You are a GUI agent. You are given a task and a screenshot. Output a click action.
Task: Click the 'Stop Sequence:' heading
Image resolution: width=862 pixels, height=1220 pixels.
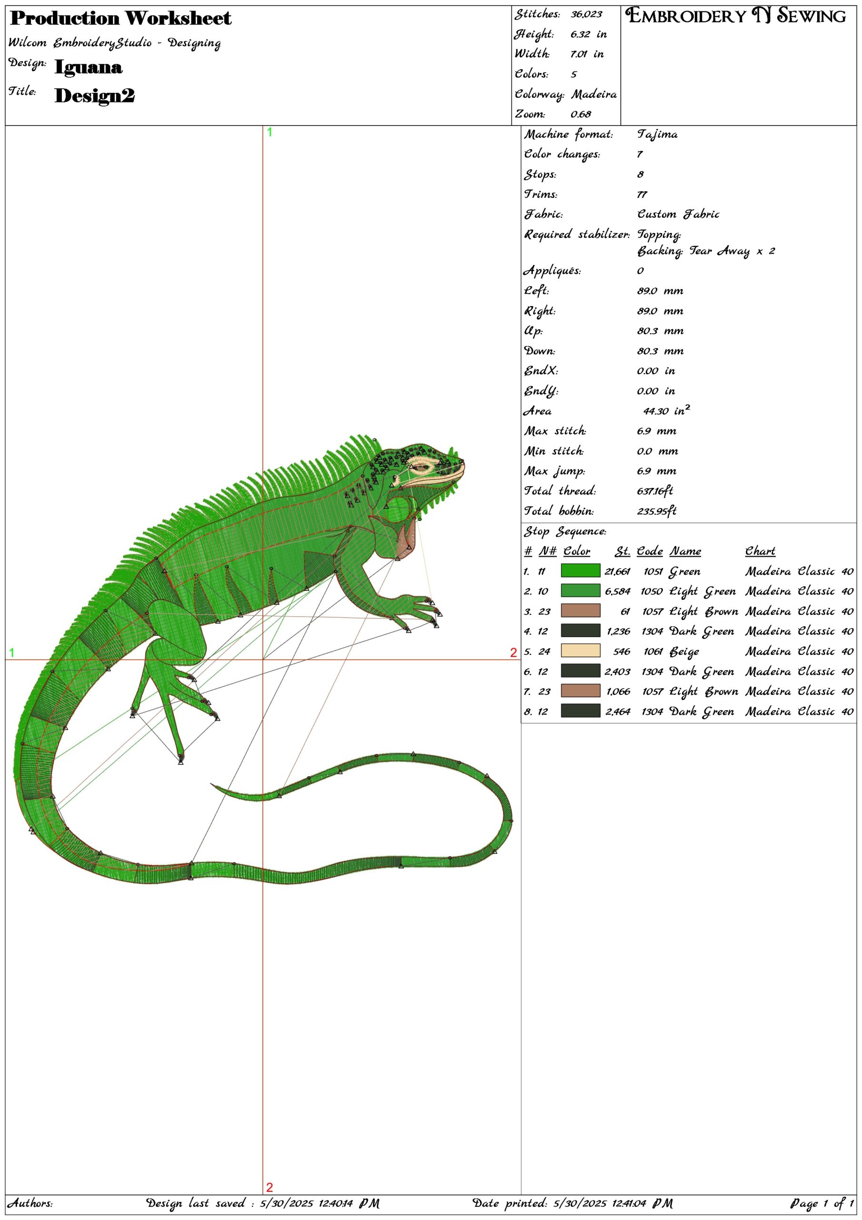[565, 531]
